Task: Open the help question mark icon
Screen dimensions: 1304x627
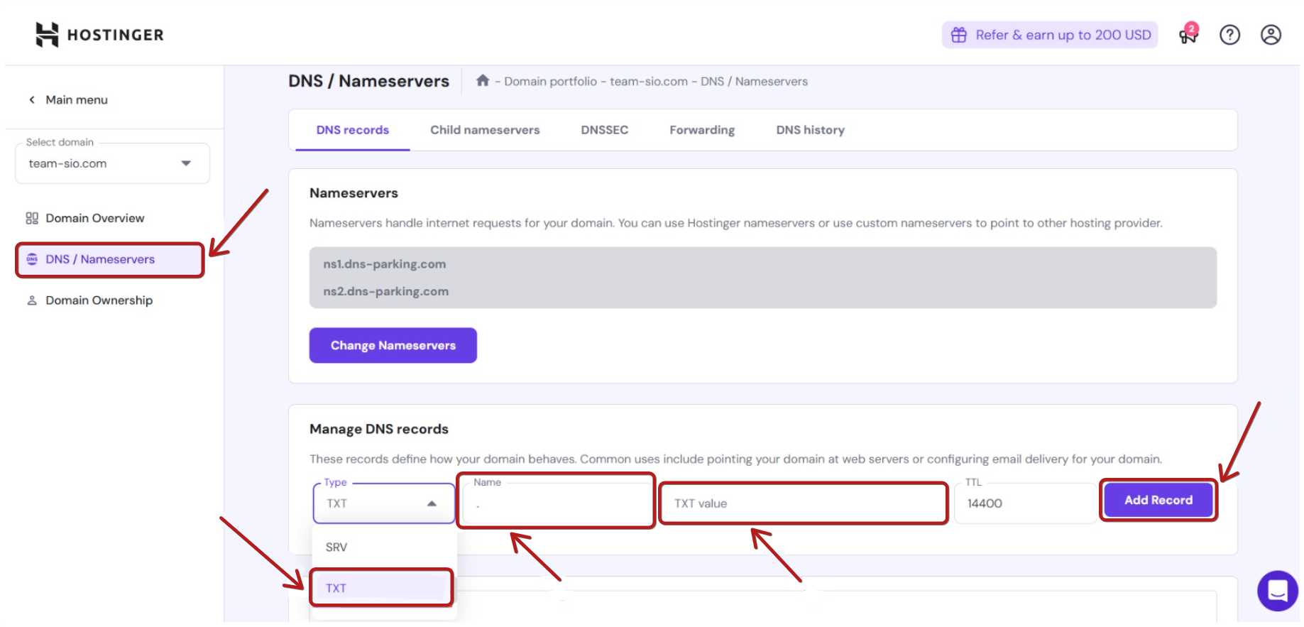Action: (1229, 35)
